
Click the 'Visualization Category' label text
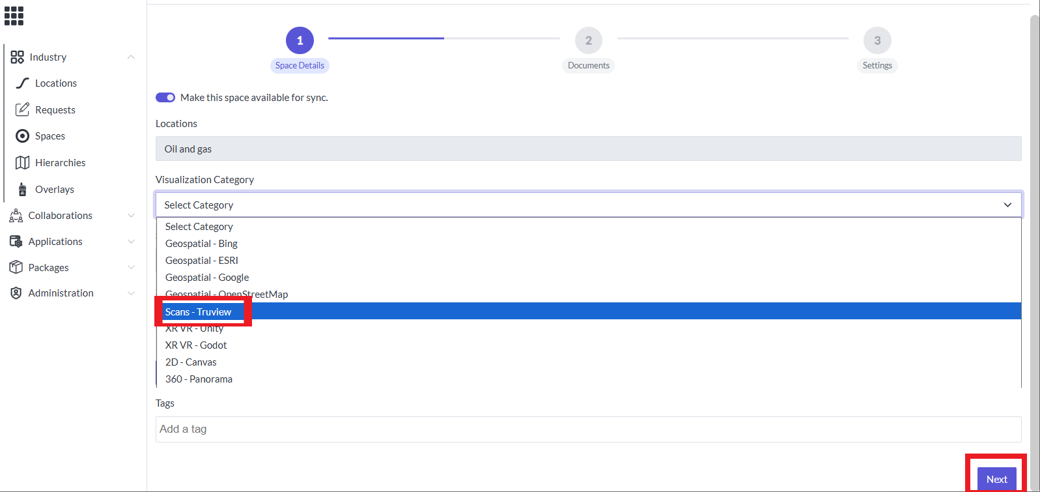(204, 180)
